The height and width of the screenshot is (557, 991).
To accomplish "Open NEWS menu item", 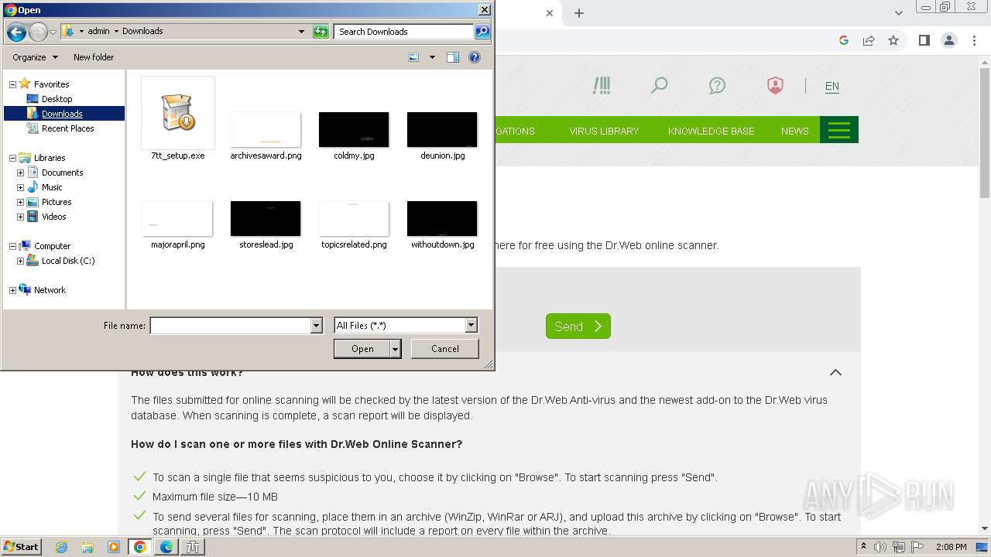I will click(x=794, y=131).
